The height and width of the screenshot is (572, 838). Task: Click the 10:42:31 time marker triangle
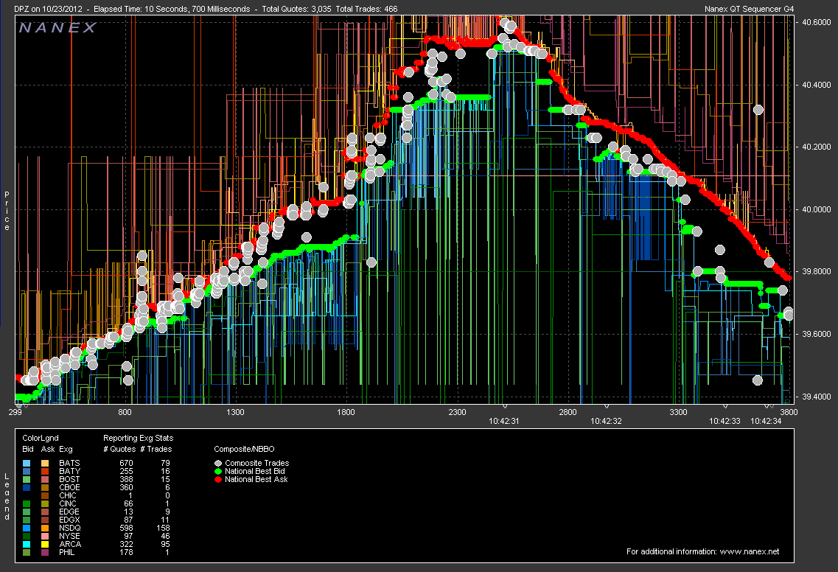click(x=504, y=407)
